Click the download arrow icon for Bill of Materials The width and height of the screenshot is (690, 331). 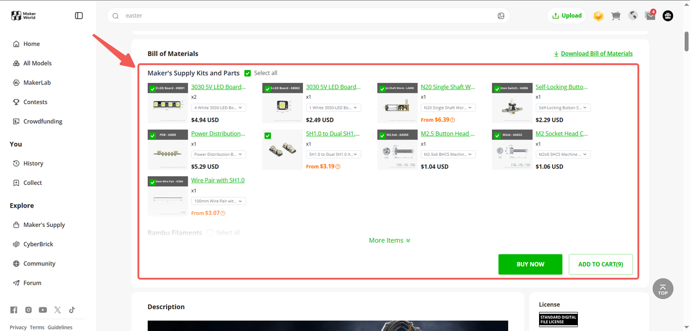(x=556, y=53)
